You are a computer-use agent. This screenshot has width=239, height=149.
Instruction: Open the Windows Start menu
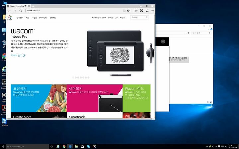pyautogui.click(x=3, y=147)
